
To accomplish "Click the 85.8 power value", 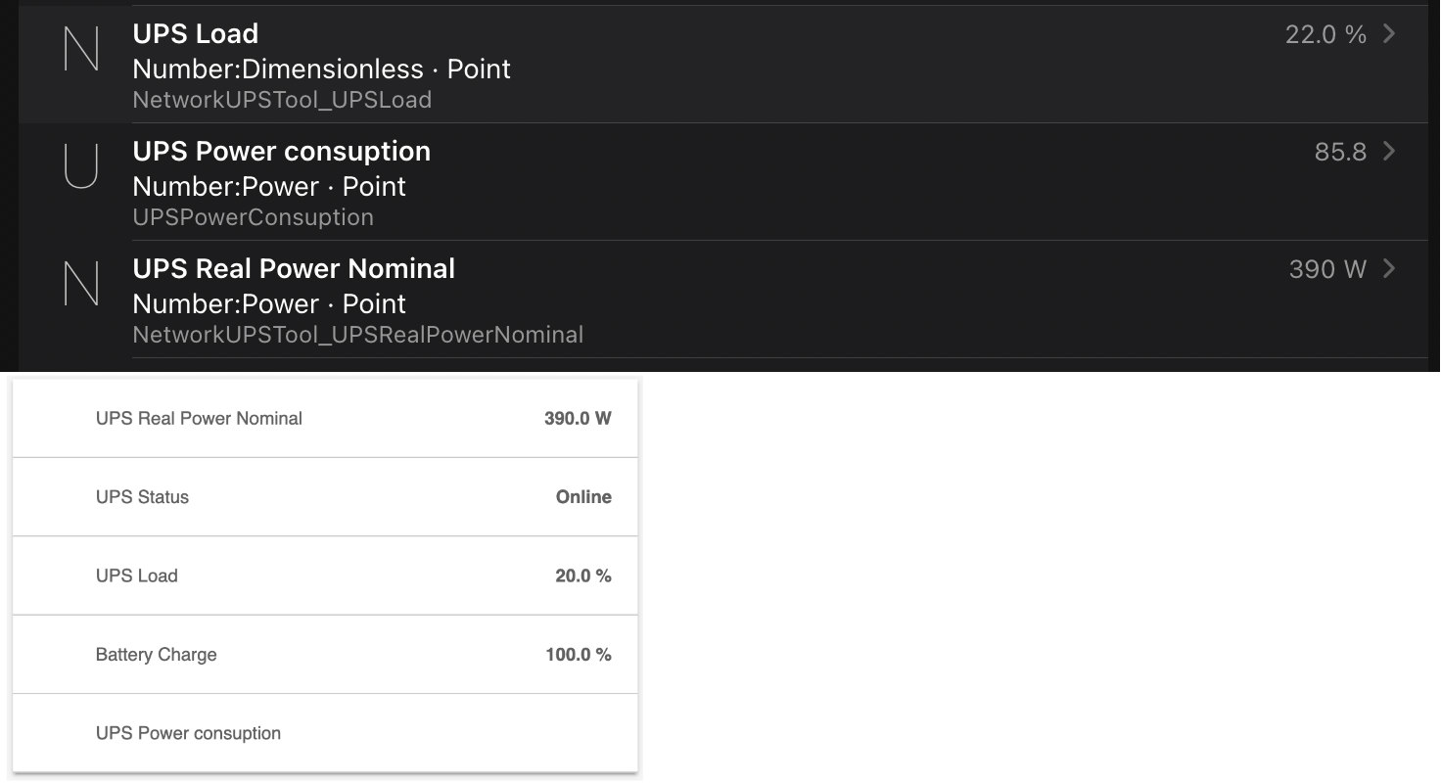I will coord(1340,152).
